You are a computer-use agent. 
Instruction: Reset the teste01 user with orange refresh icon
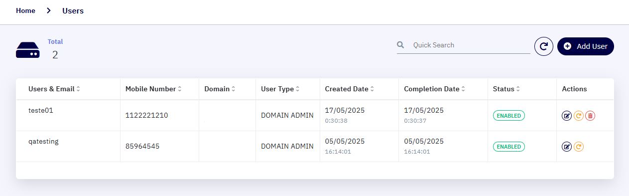[x=578, y=116]
